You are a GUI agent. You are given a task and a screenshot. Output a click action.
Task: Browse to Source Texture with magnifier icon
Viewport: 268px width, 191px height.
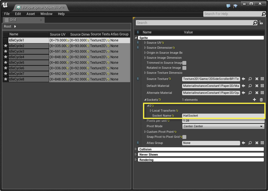tap(250, 79)
